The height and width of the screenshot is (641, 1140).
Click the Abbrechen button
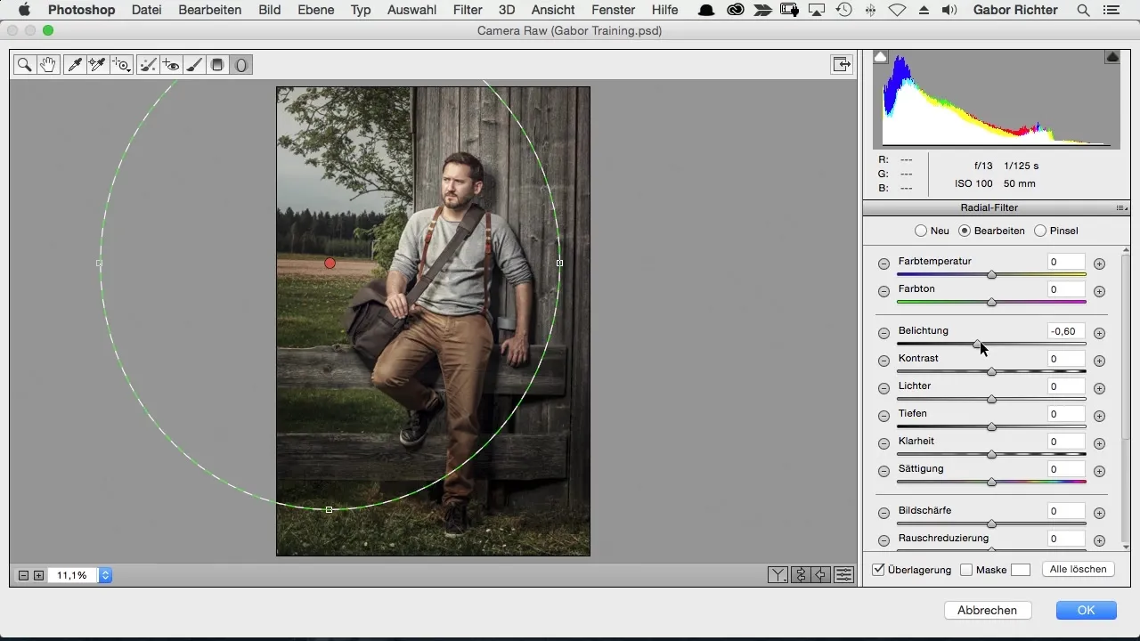coord(987,610)
